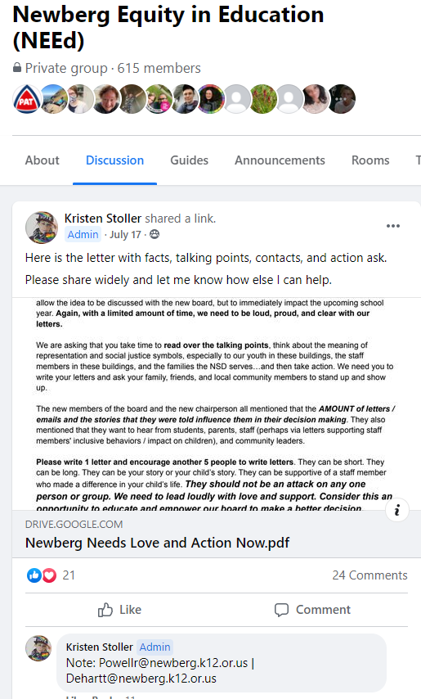Open the PAT logo member avatar
The image size is (421, 699).
(x=26, y=99)
